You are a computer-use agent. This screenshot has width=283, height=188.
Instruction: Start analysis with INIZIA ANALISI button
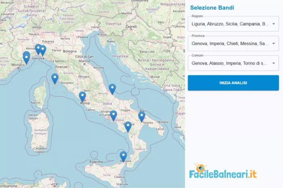tap(233, 83)
